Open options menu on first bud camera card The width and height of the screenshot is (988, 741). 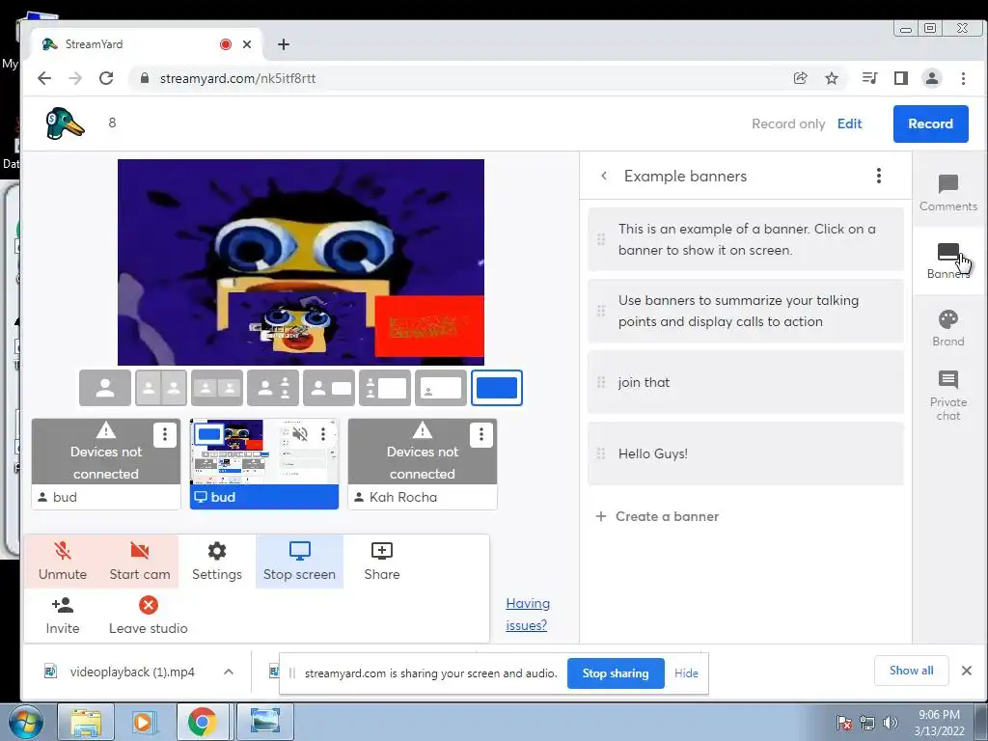(x=164, y=434)
